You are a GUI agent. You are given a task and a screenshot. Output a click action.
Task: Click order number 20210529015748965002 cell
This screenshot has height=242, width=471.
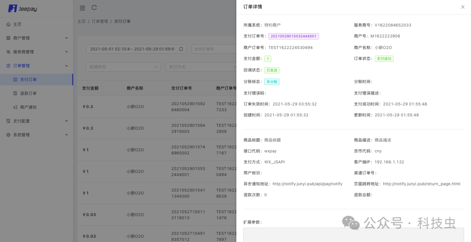(x=188, y=150)
